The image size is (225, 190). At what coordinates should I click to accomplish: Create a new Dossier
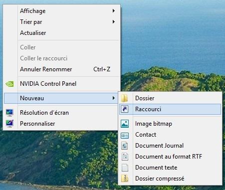click(x=170, y=98)
